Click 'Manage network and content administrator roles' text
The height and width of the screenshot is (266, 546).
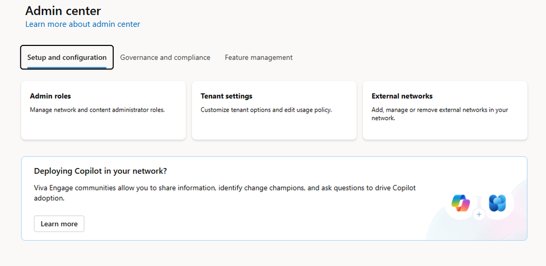(x=97, y=109)
